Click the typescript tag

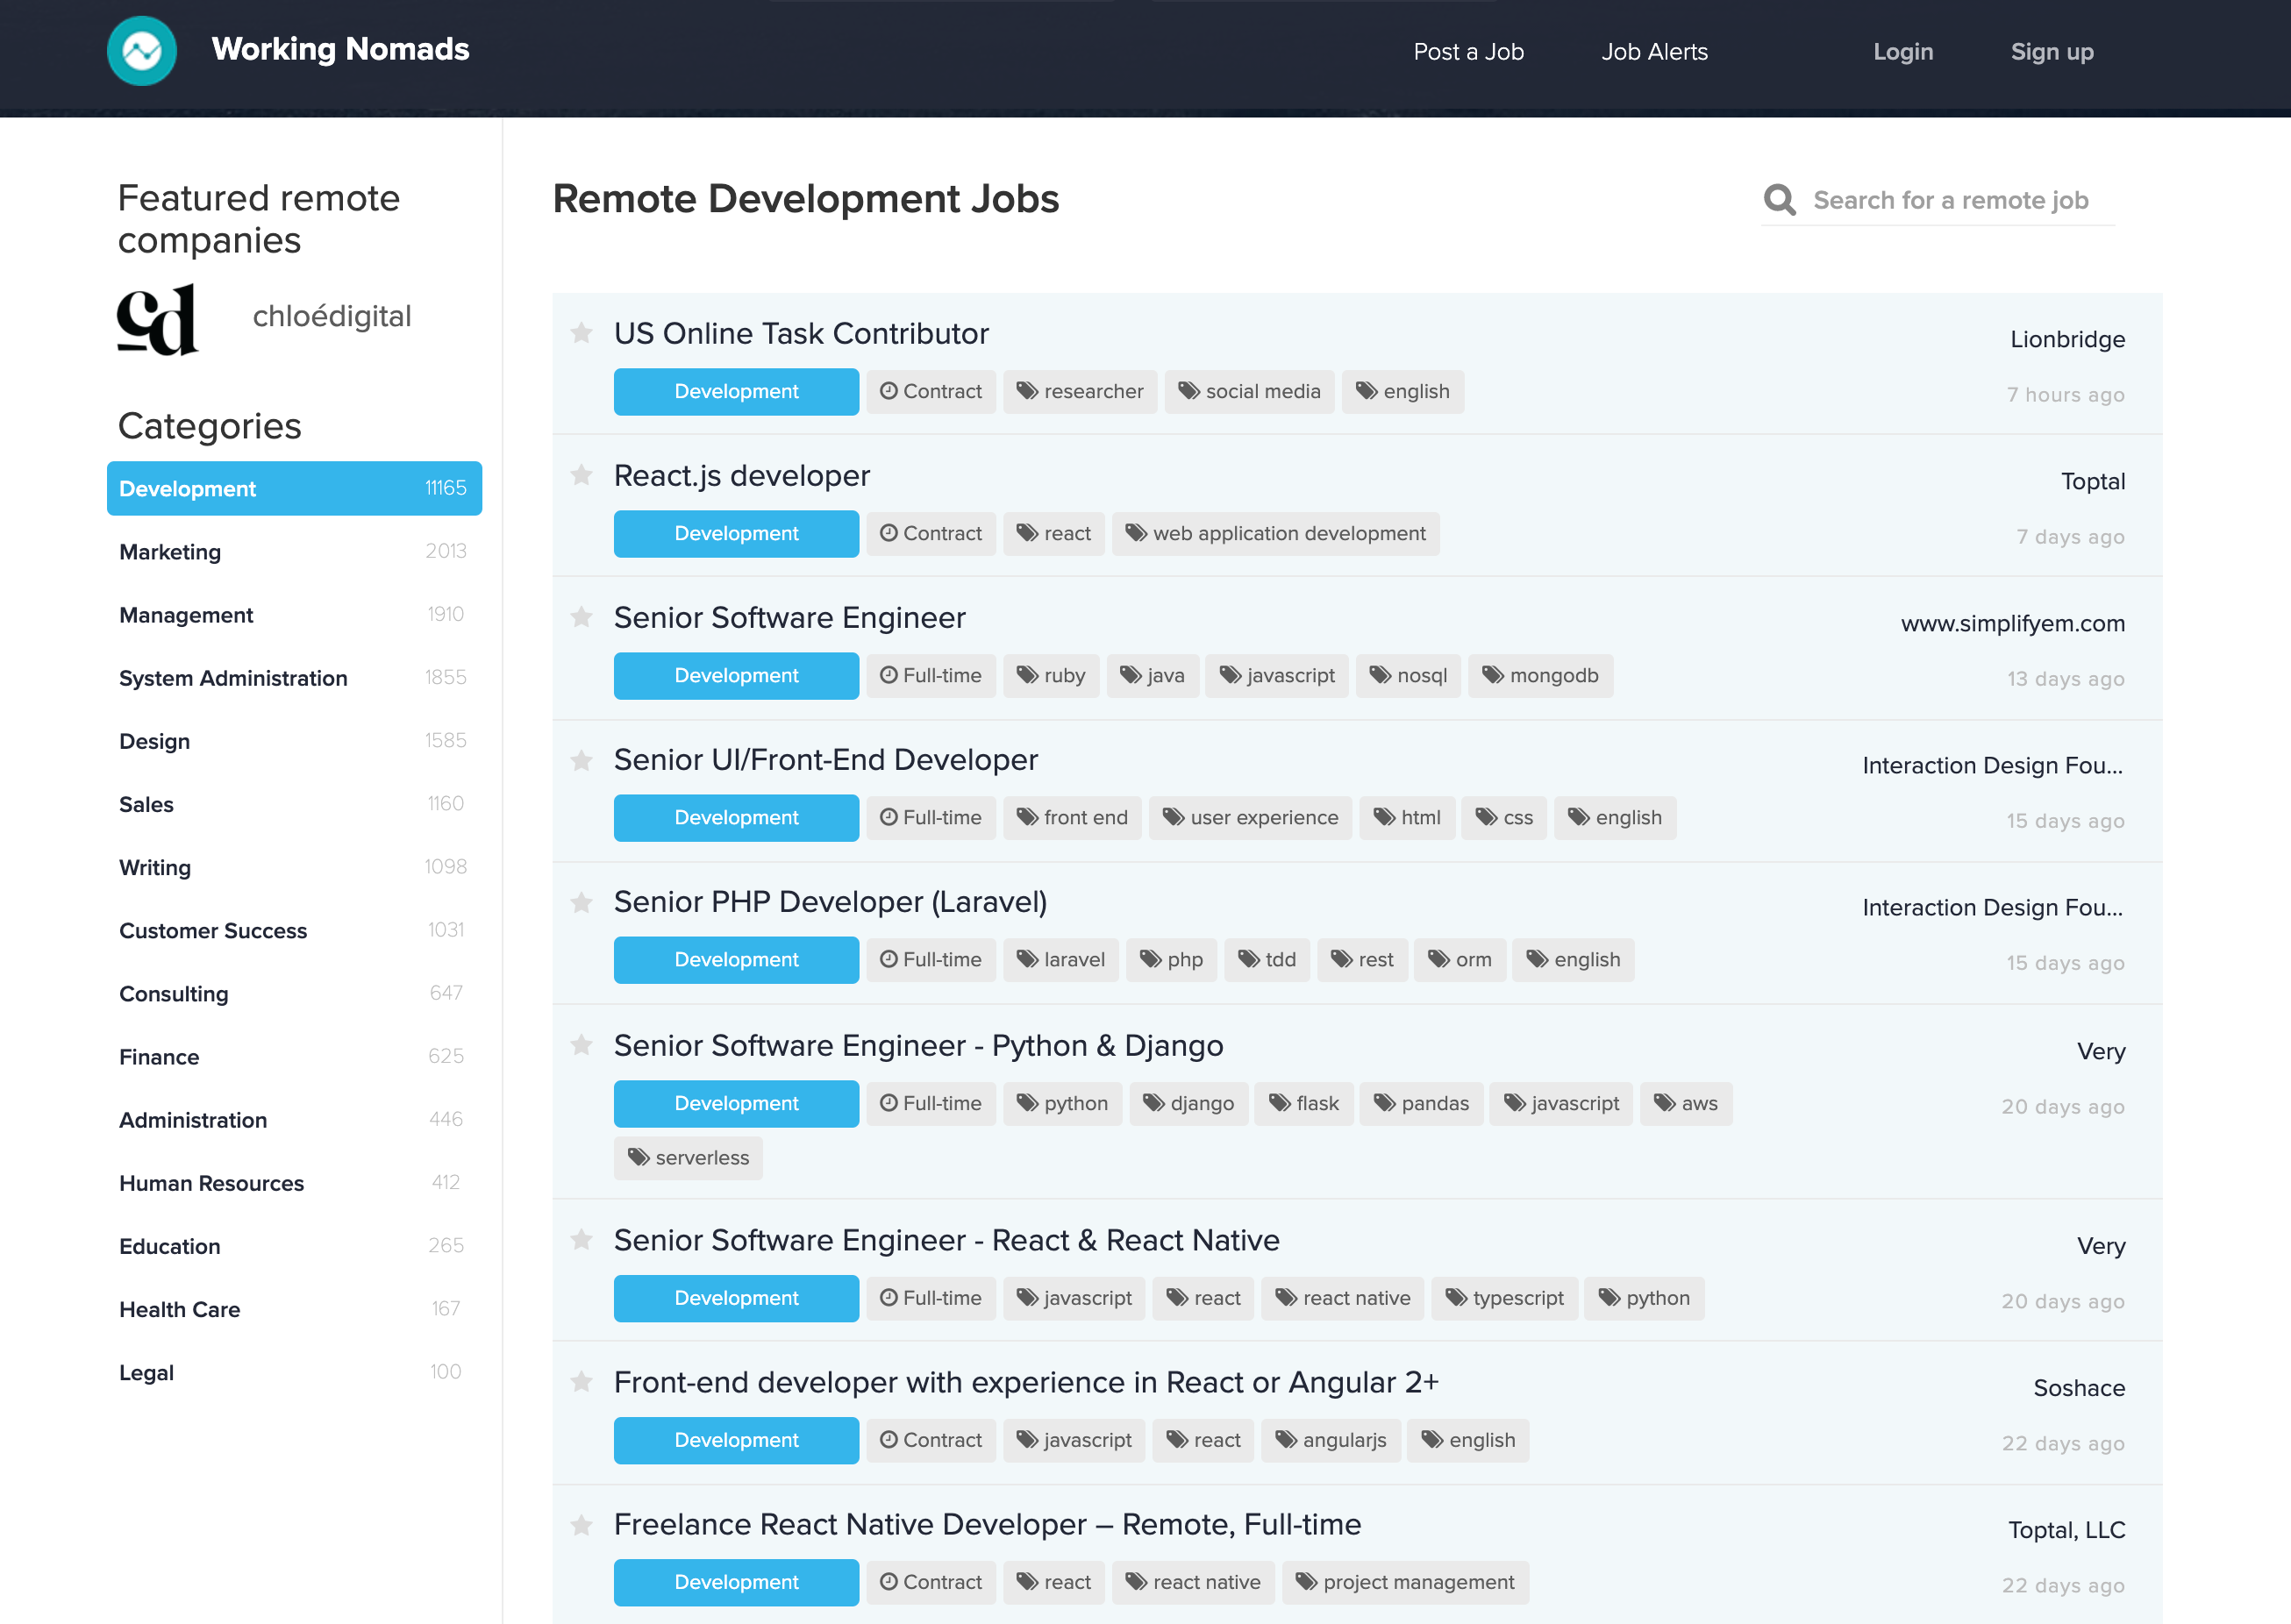click(x=1504, y=1298)
